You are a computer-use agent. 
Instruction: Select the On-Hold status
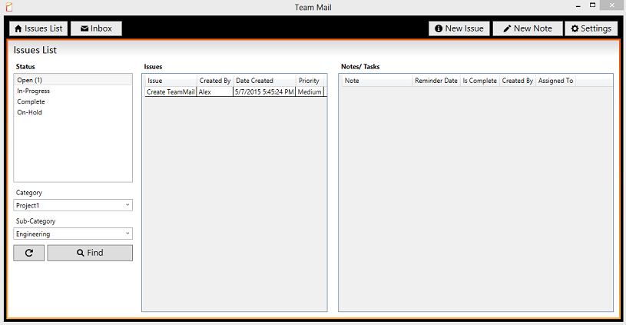(73, 112)
